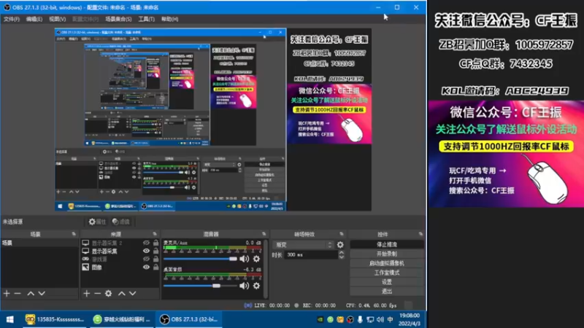Select the 场景 entry in the Scenes list
This screenshot has width=584, height=328.
click(39, 243)
